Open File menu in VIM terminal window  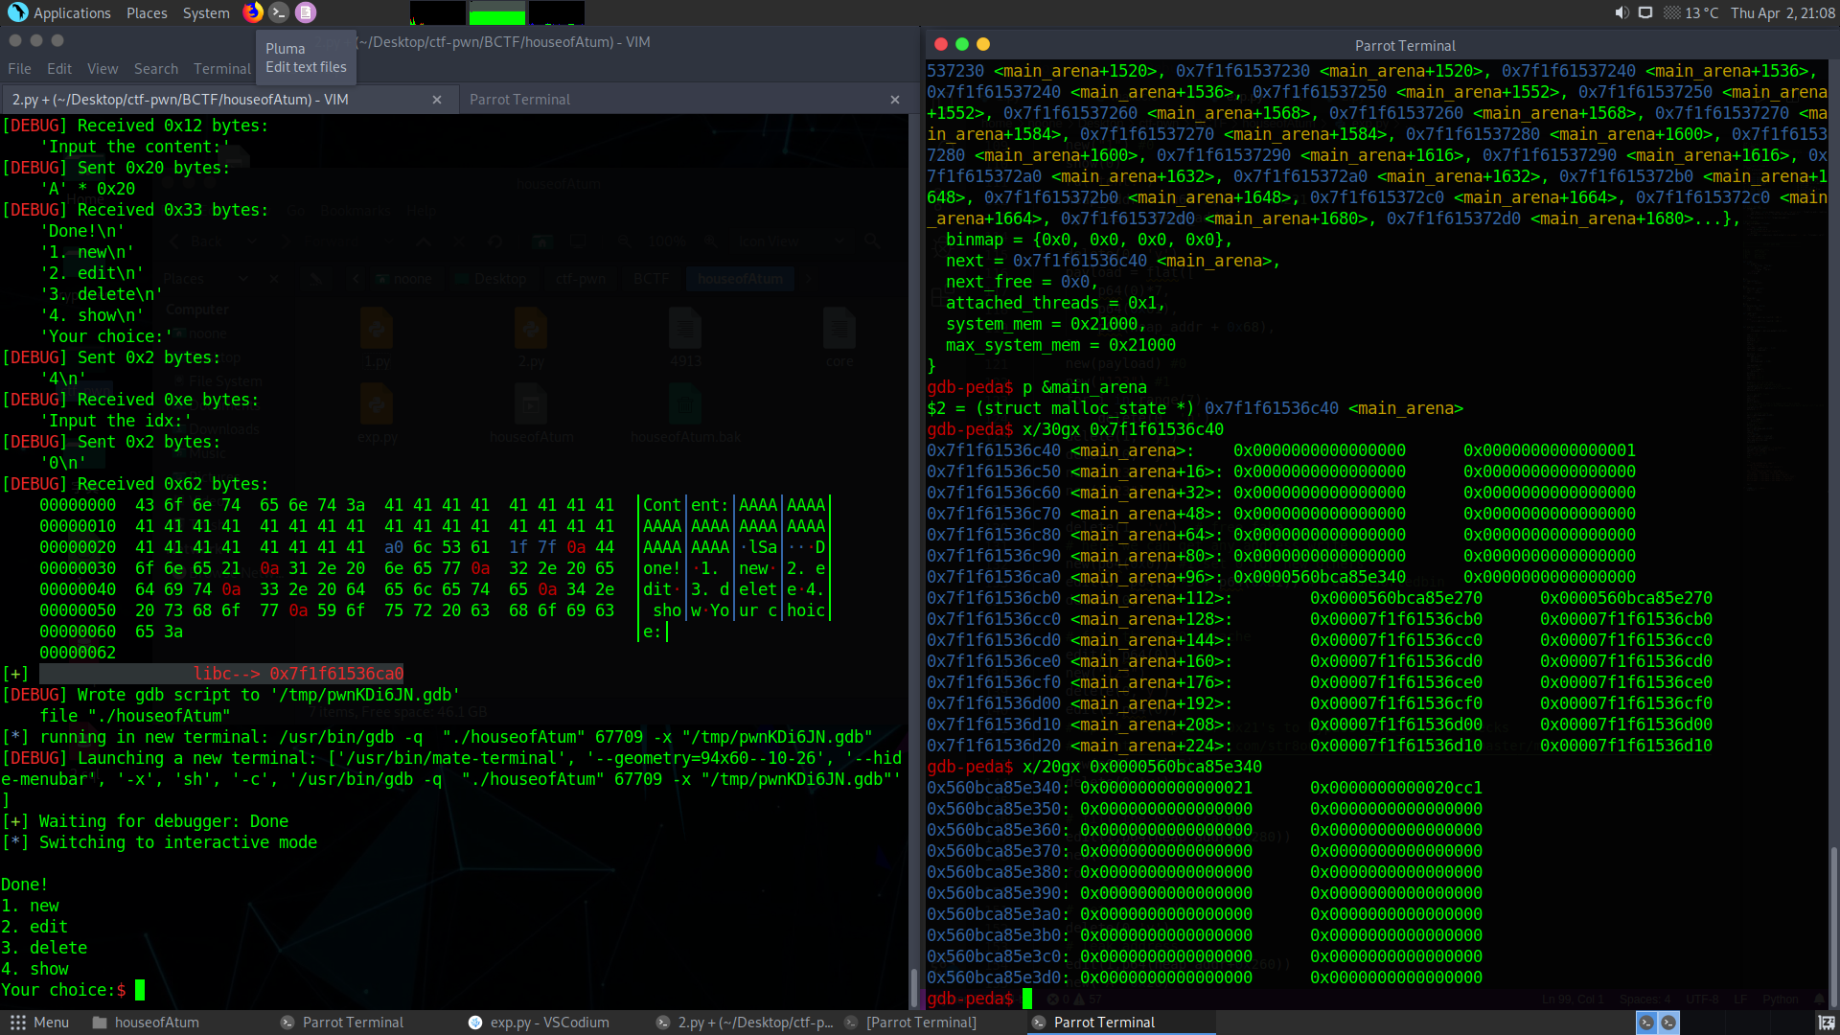(19, 69)
